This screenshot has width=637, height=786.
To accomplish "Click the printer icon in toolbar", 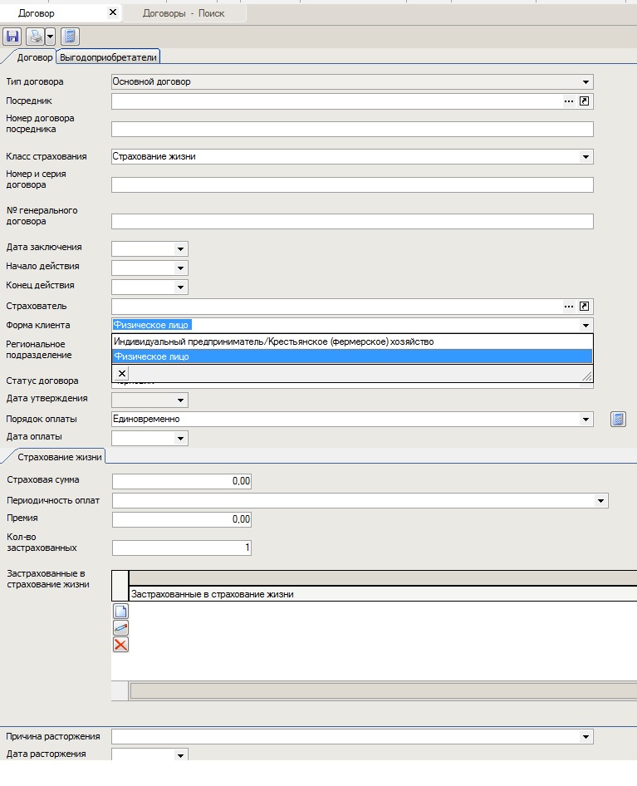I will pyautogui.click(x=35, y=37).
